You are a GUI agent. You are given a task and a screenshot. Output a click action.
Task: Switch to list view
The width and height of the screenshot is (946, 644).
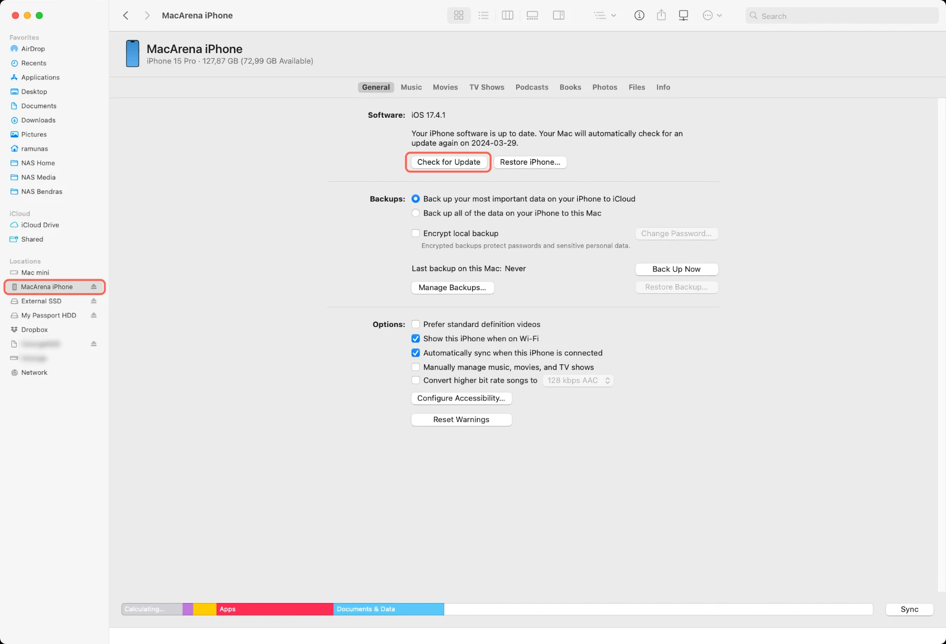coord(484,16)
